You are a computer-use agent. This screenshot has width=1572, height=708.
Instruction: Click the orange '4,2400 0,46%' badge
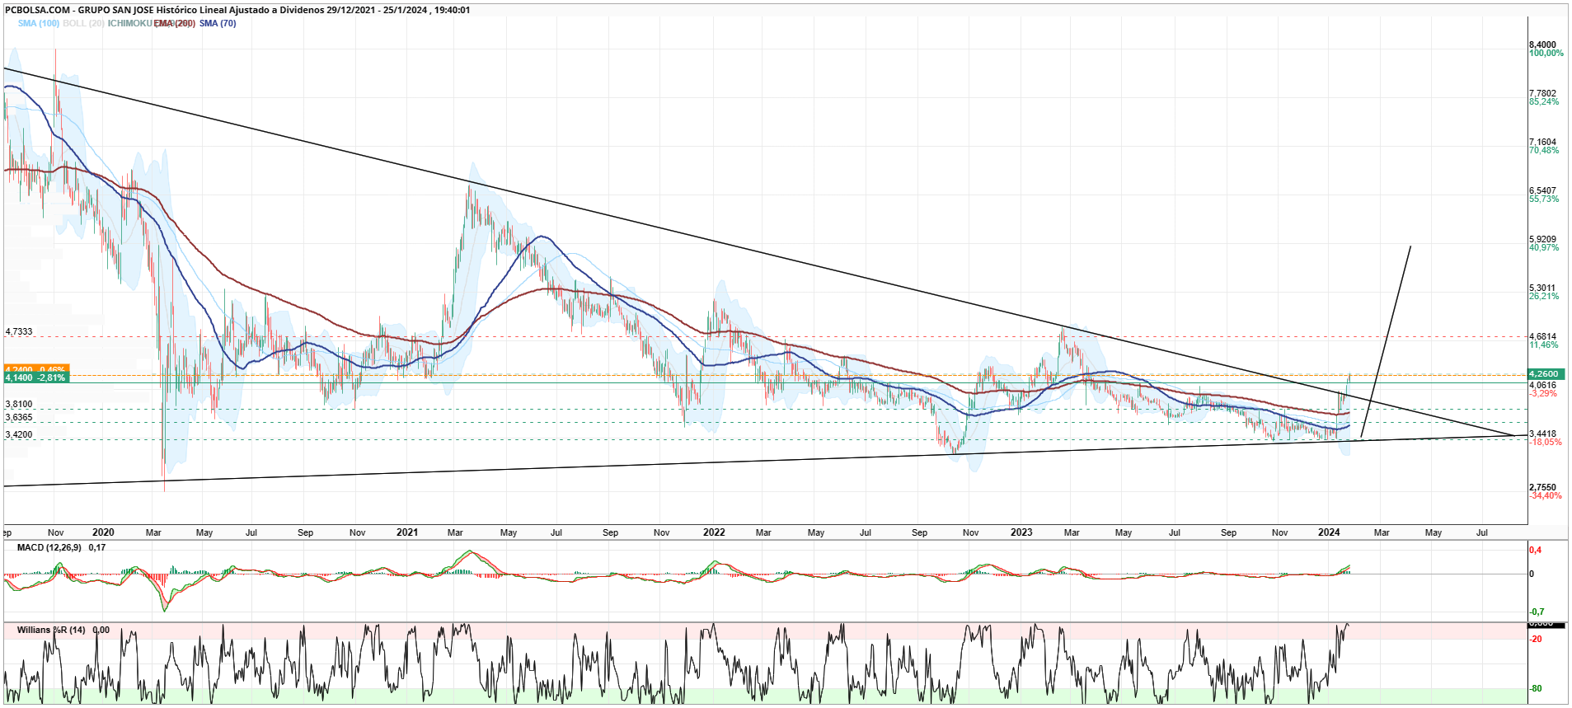(x=36, y=369)
